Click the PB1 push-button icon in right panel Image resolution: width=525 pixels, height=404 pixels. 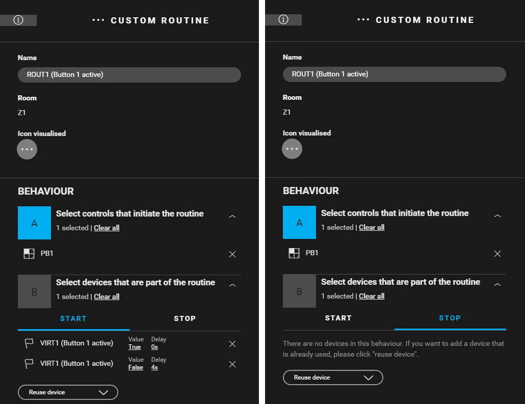[x=294, y=253]
